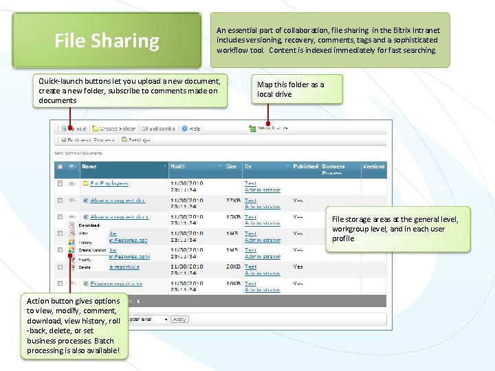The width and height of the screenshot is (495, 371).
Task: Check the Features.pptx row checkbox
Action: pos(60,250)
